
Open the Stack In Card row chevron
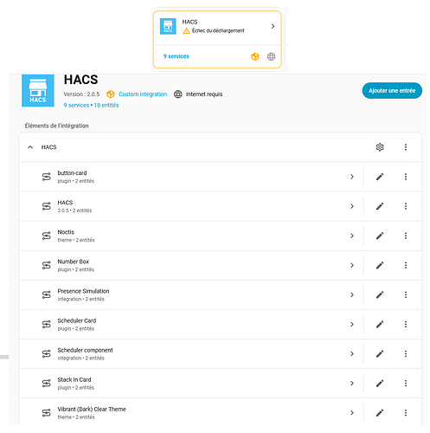pos(352,384)
